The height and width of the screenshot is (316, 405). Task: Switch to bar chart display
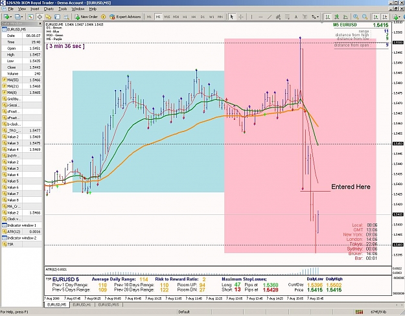click(x=328, y=17)
